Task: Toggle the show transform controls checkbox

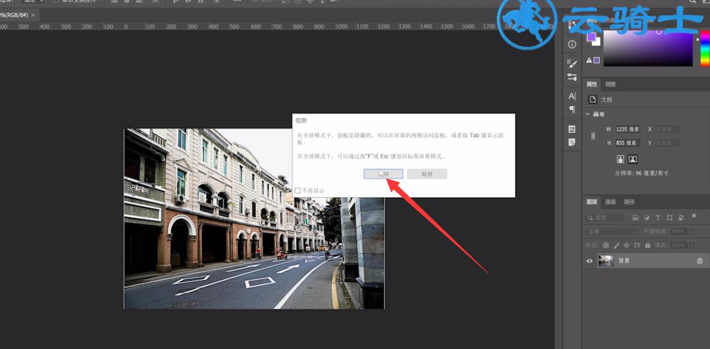Action: (x=57, y=1)
